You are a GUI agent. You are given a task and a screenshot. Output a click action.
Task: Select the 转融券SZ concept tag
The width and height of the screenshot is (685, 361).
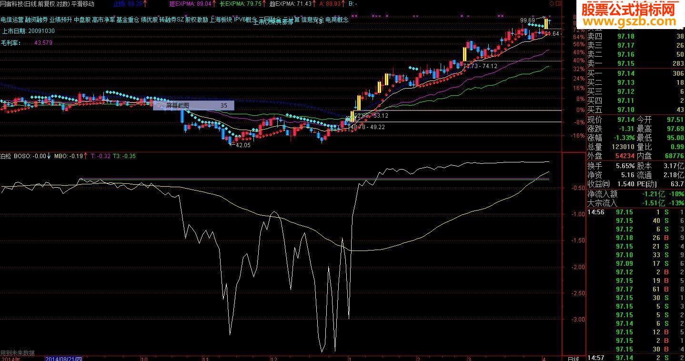(x=171, y=20)
